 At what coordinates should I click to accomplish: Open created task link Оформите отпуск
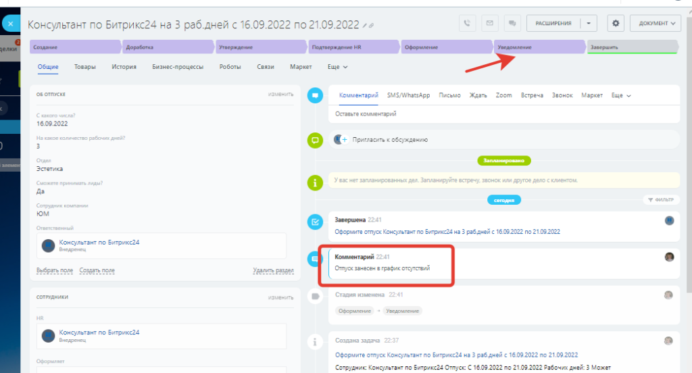pyautogui.click(x=456, y=355)
